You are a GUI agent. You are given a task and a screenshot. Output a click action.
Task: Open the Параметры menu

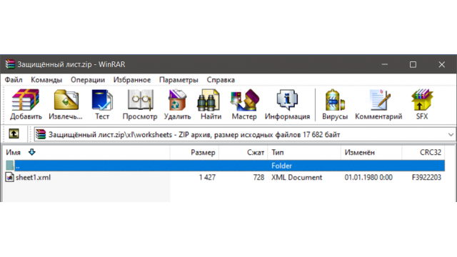coord(179,80)
